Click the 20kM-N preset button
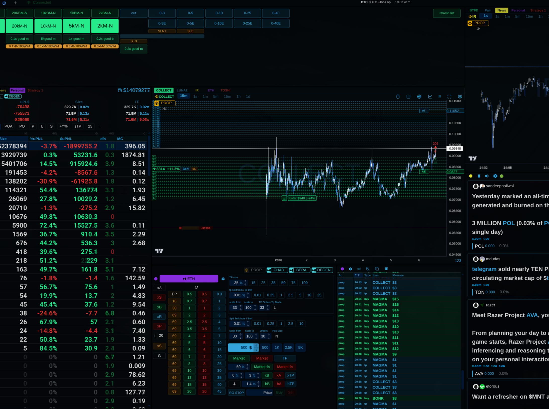Screen dimensions: 549x409 click(20, 26)
